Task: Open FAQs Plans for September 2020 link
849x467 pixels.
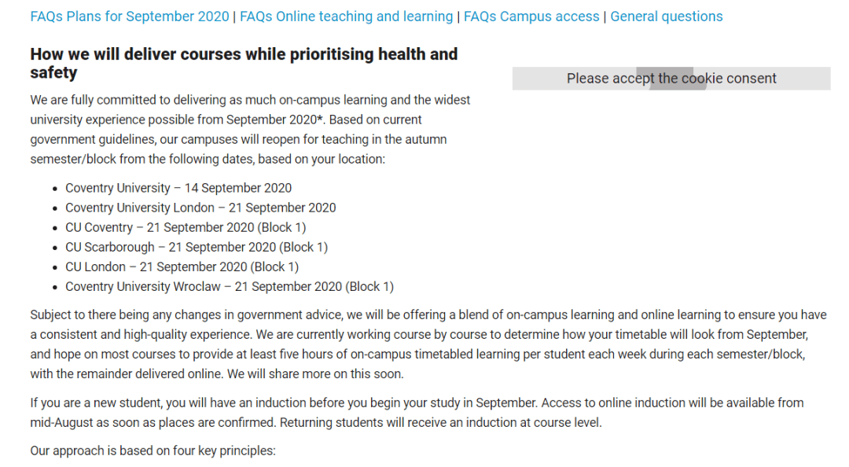Action: 130,17
